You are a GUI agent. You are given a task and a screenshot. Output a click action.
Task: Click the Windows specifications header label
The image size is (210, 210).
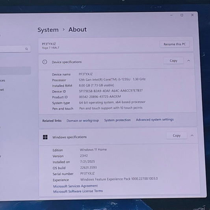coord(69,137)
